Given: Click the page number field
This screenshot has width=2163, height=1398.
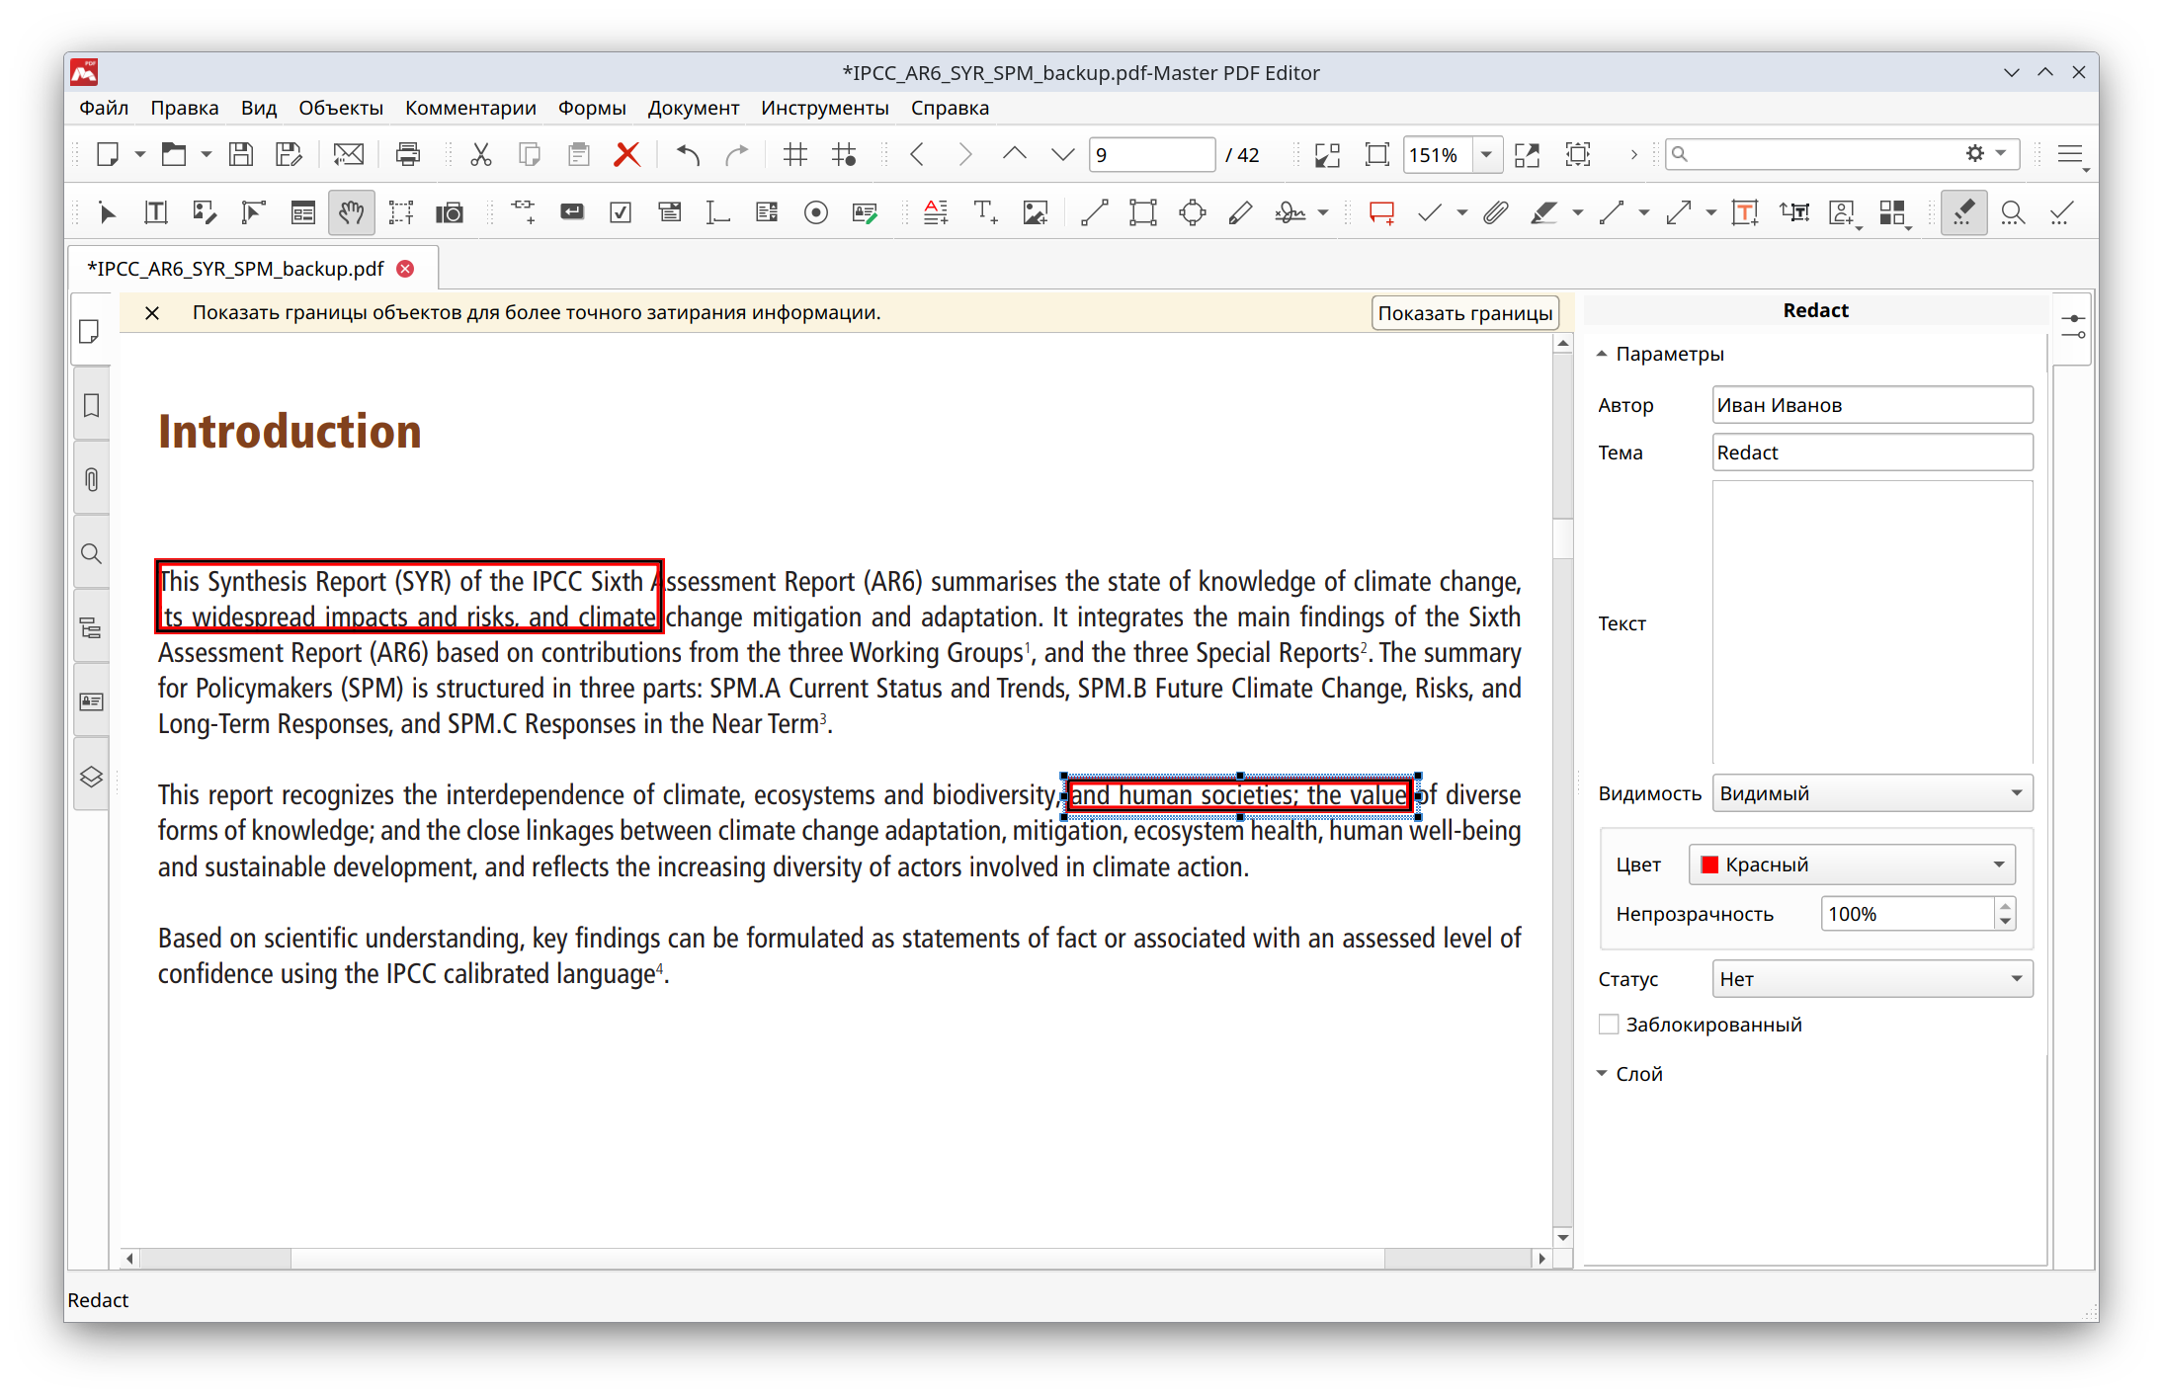Looking at the screenshot, I should (1152, 155).
